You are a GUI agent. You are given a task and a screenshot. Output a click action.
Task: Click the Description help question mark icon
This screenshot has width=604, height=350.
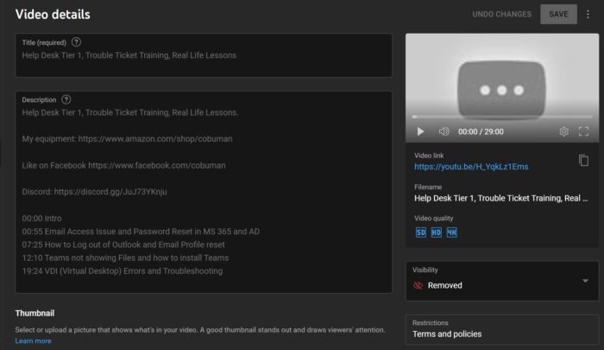point(66,99)
